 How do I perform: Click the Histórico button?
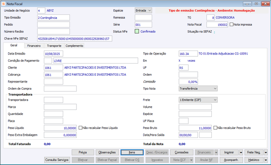tap(254, 160)
